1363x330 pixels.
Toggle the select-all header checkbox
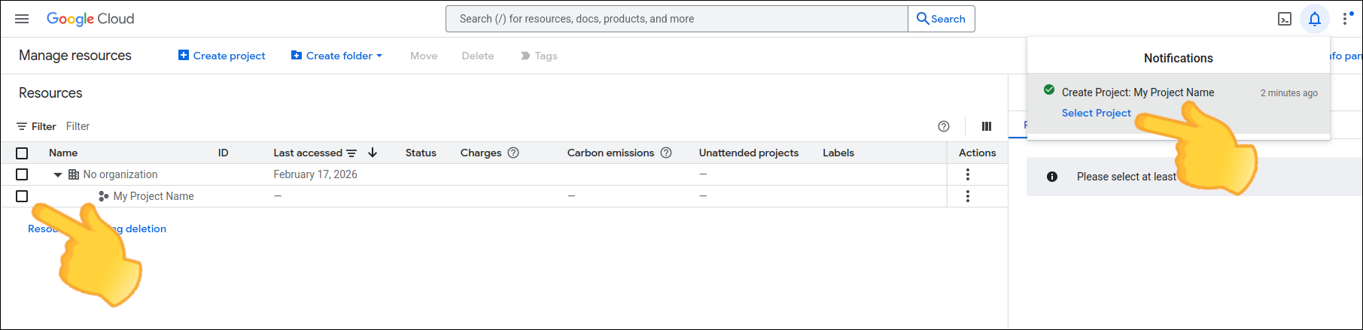point(22,153)
